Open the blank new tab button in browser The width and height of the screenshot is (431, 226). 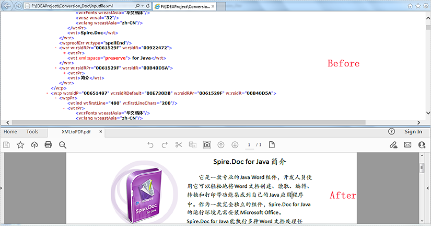pyautogui.click(x=221, y=6)
